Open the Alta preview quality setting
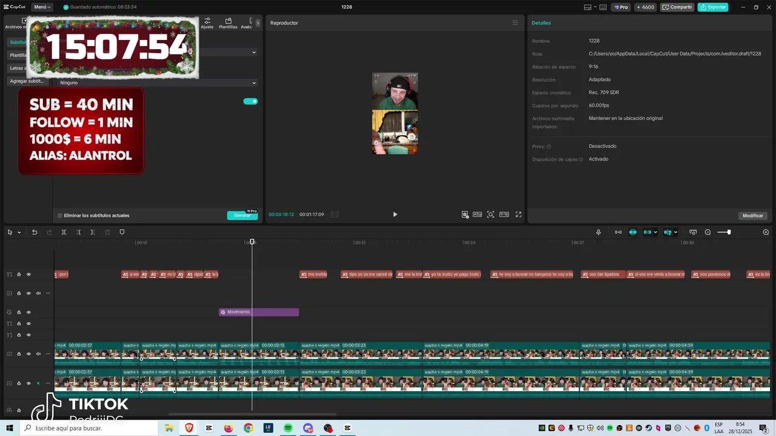This screenshot has width=776, height=436. pos(477,214)
